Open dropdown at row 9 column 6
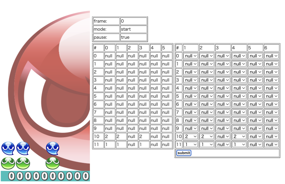 click(271, 128)
